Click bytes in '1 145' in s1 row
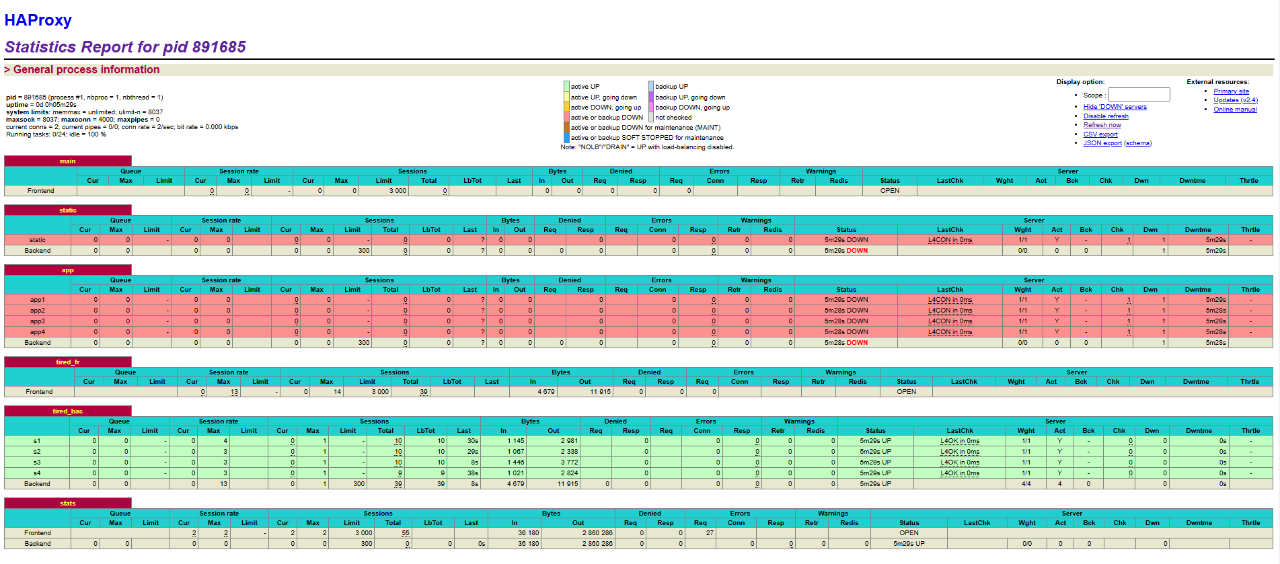This screenshot has width=1280, height=564. pyautogui.click(x=515, y=441)
